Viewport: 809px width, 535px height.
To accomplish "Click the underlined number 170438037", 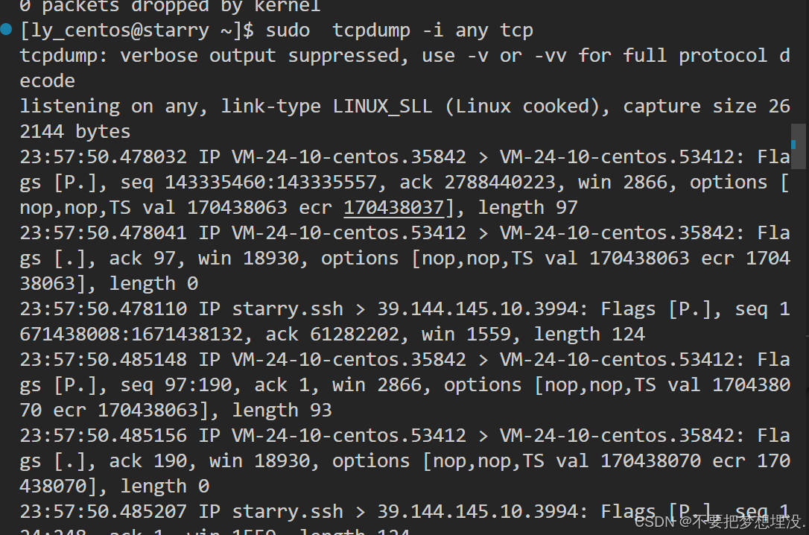I will point(393,207).
